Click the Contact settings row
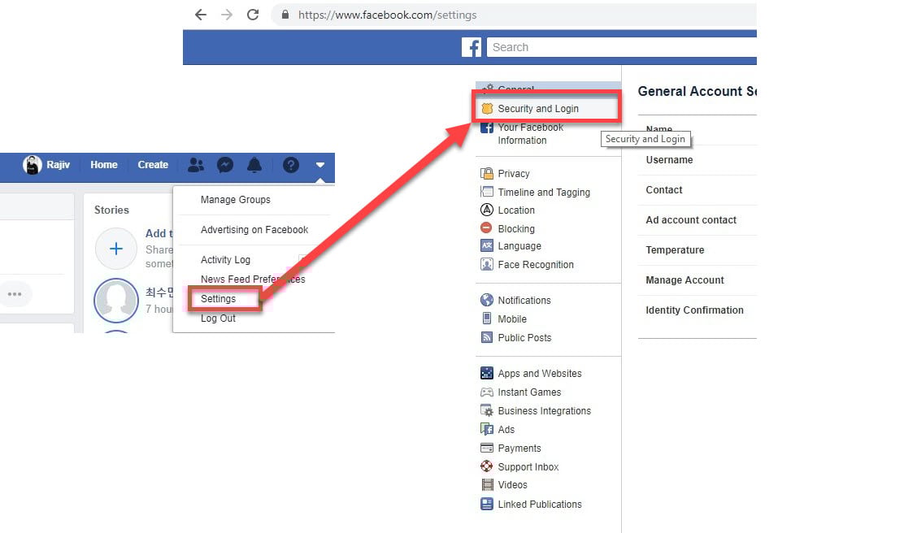This screenshot has height=533, width=904. tap(697, 189)
